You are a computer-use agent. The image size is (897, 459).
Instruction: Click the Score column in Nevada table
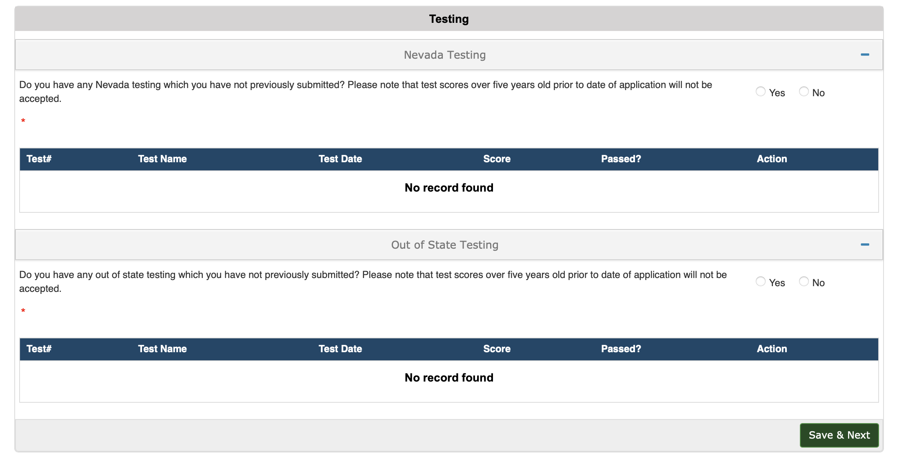pos(497,159)
